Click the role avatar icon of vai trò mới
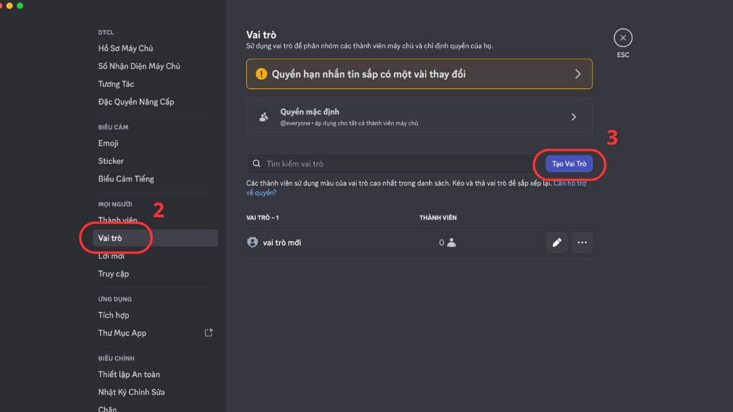This screenshot has width=733, height=412. click(x=252, y=242)
